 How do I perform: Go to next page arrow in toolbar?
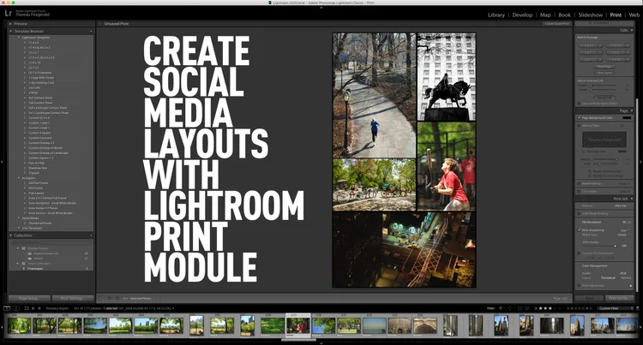pyautogui.click(x=117, y=299)
